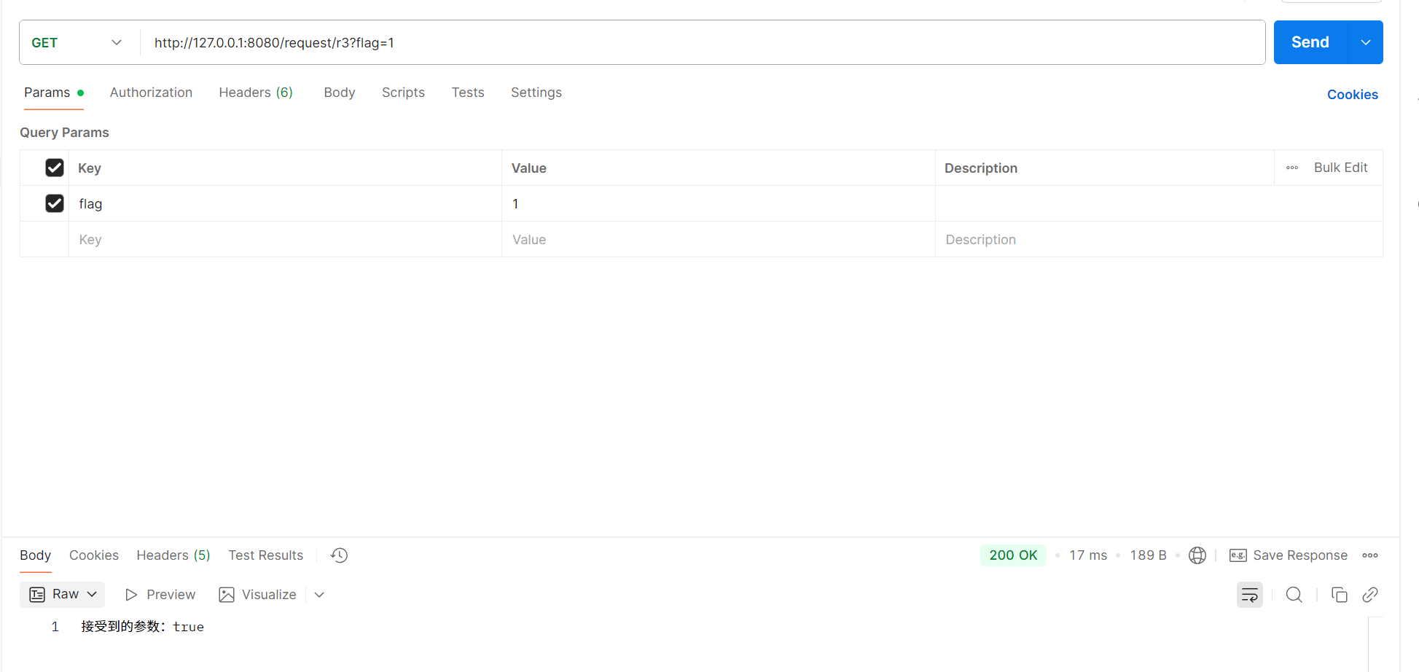Click the network globe icon
The height and width of the screenshot is (672, 1419).
(1197, 555)
